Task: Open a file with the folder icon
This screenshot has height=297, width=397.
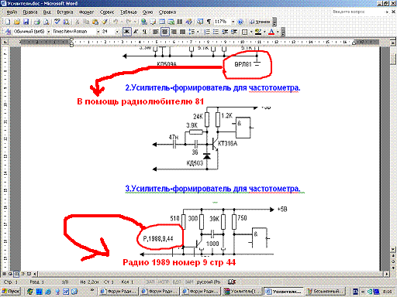Action: (17, 22)
